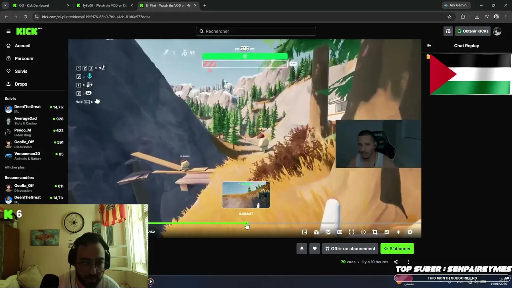512x288 pixels.
Task: Click the sparkle icon in player controls
Action: pos(398,232)
